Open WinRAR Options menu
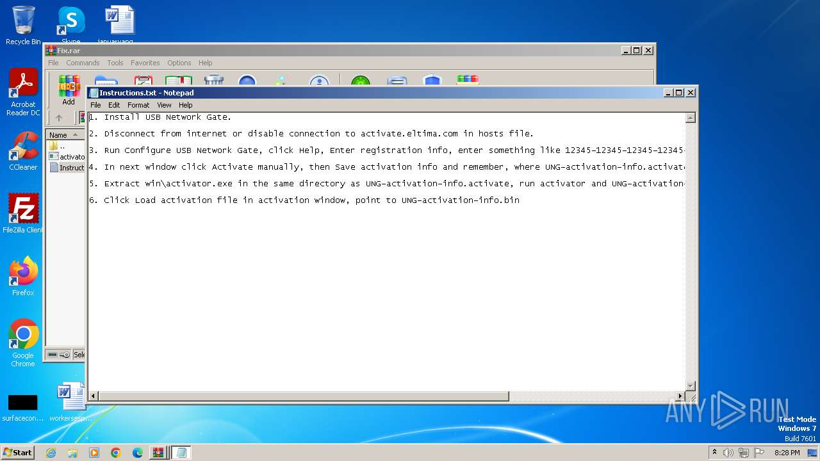Viewport: 820px width, 461px height. (179, 63)
